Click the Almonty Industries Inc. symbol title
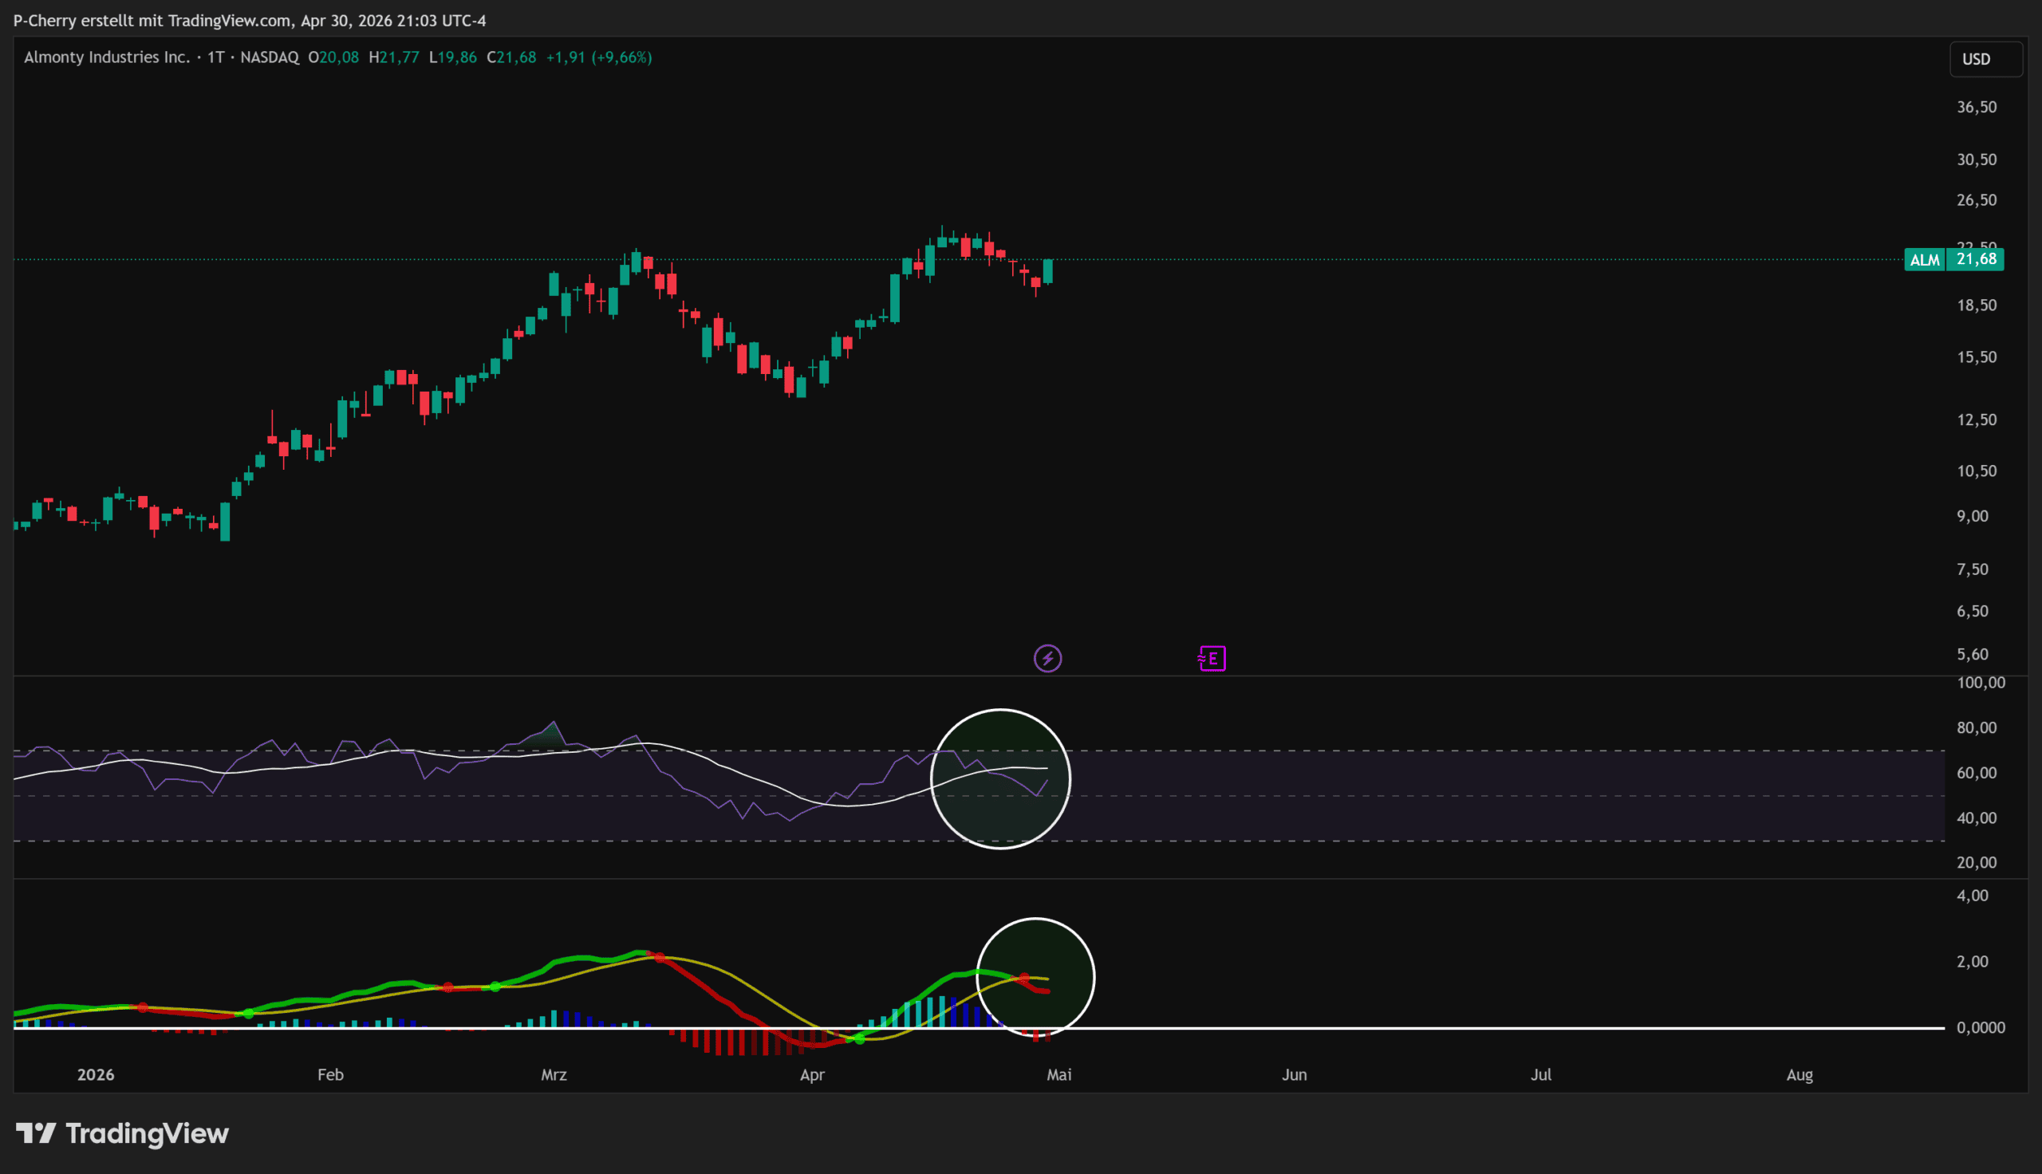This screenshot has height=1174, width=2042. (106, 57)
